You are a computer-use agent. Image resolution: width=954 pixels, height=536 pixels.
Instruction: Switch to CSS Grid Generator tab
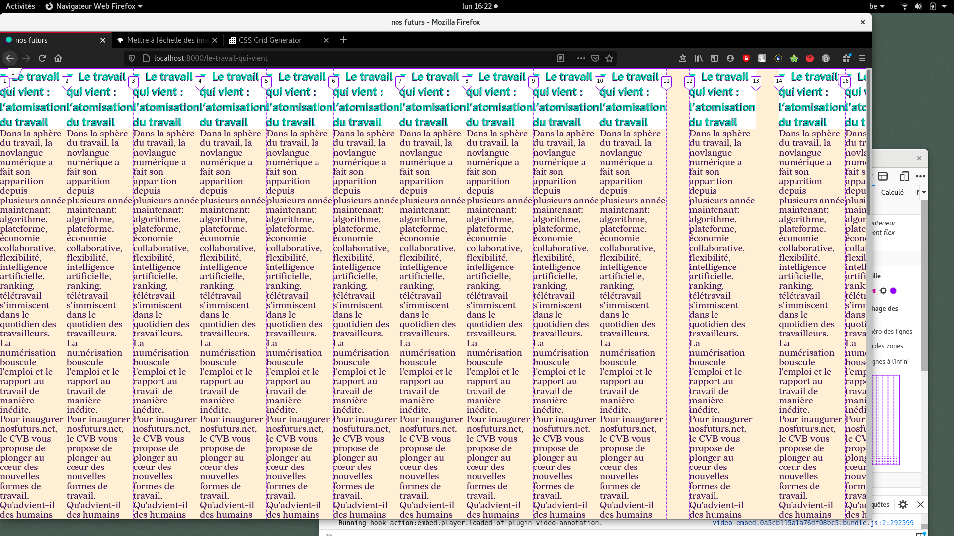270,40
